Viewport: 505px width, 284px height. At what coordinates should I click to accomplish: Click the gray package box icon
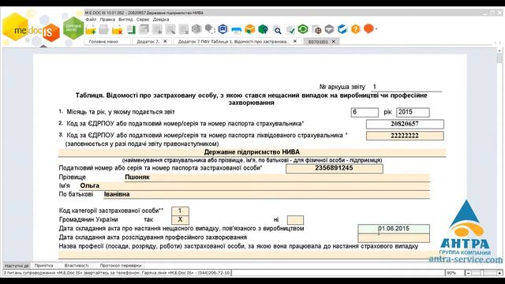click(x=196, y=29)
